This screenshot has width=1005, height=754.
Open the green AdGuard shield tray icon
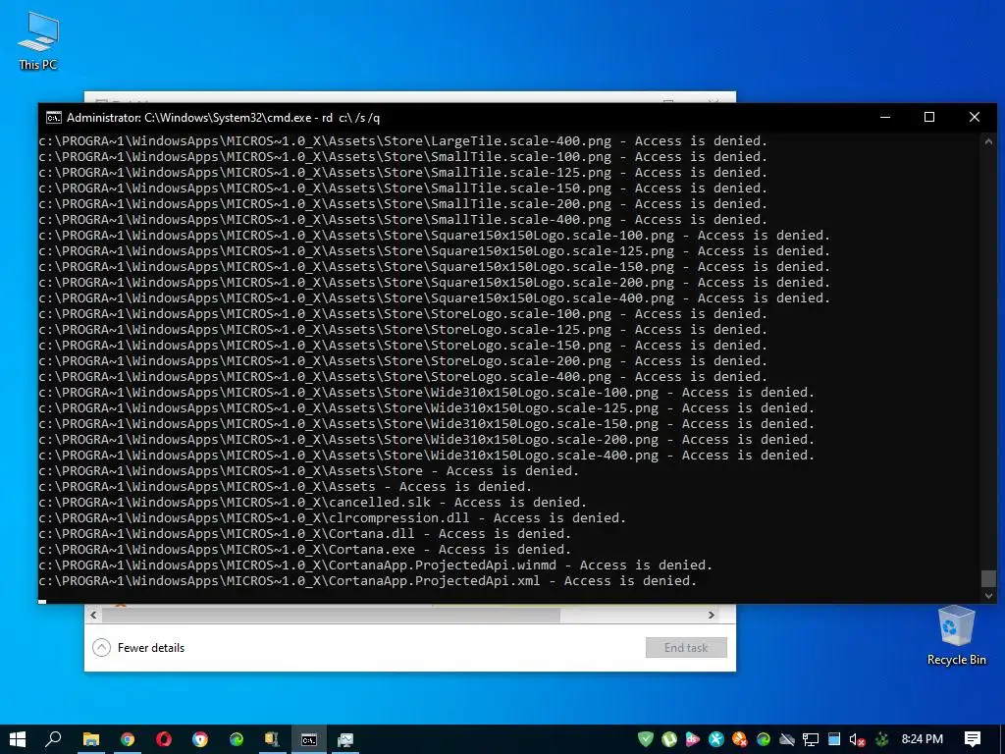[646, 739]
